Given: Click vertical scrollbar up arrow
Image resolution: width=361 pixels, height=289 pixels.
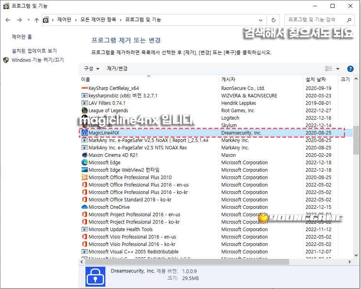Looking at the screenshot, I should pyautogui.click(x=356, y=79).
